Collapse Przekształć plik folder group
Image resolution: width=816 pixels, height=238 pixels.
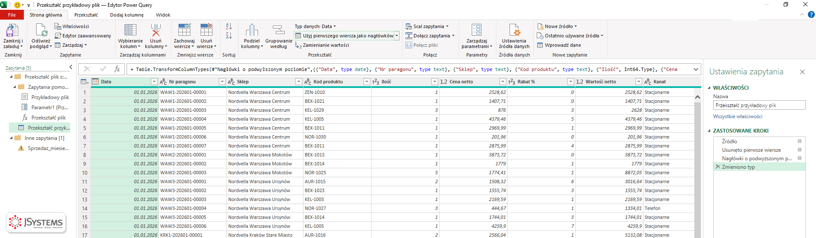pyautogui.click(x=11, y=77)
